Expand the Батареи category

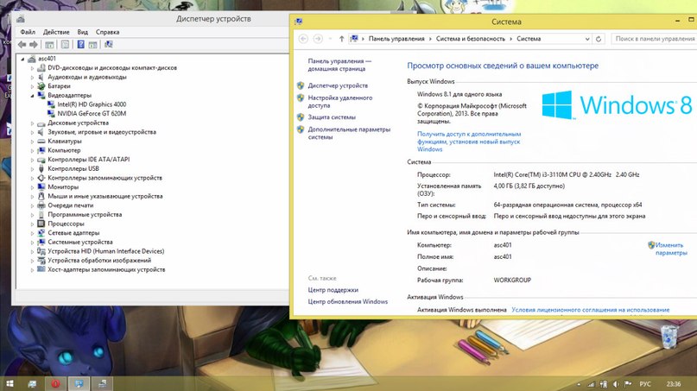[x=32, y=86]
